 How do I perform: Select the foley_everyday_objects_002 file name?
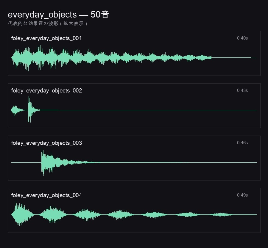[x=47, y=90]
